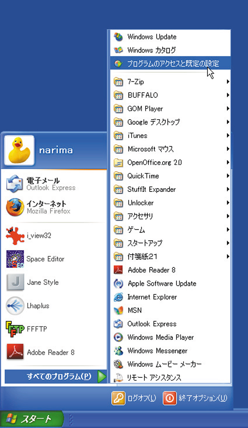Click the green スタート button
This screenshot has width=248, height=428.
(31, 419)
